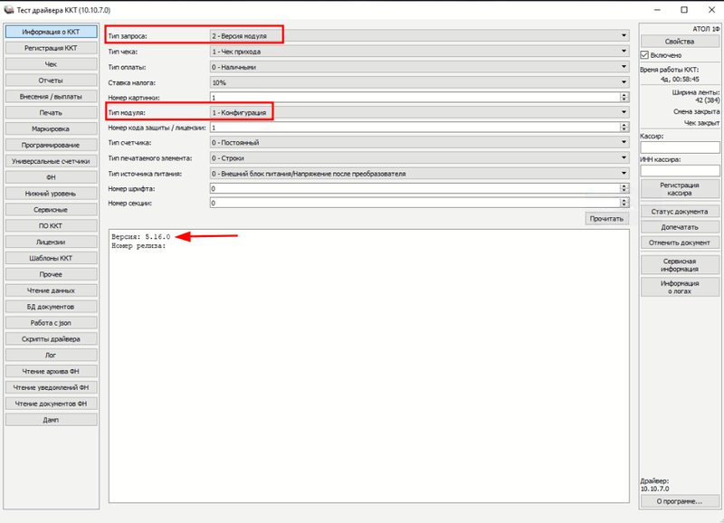Focus the ИНН кассира text field

[x=679, y=170]
